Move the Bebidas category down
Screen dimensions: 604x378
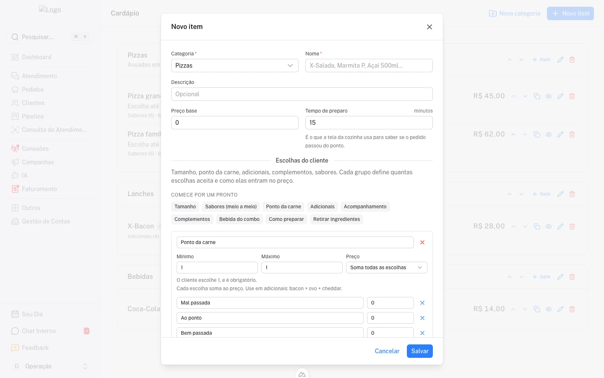pyautogui.click(x=521, y=277)
